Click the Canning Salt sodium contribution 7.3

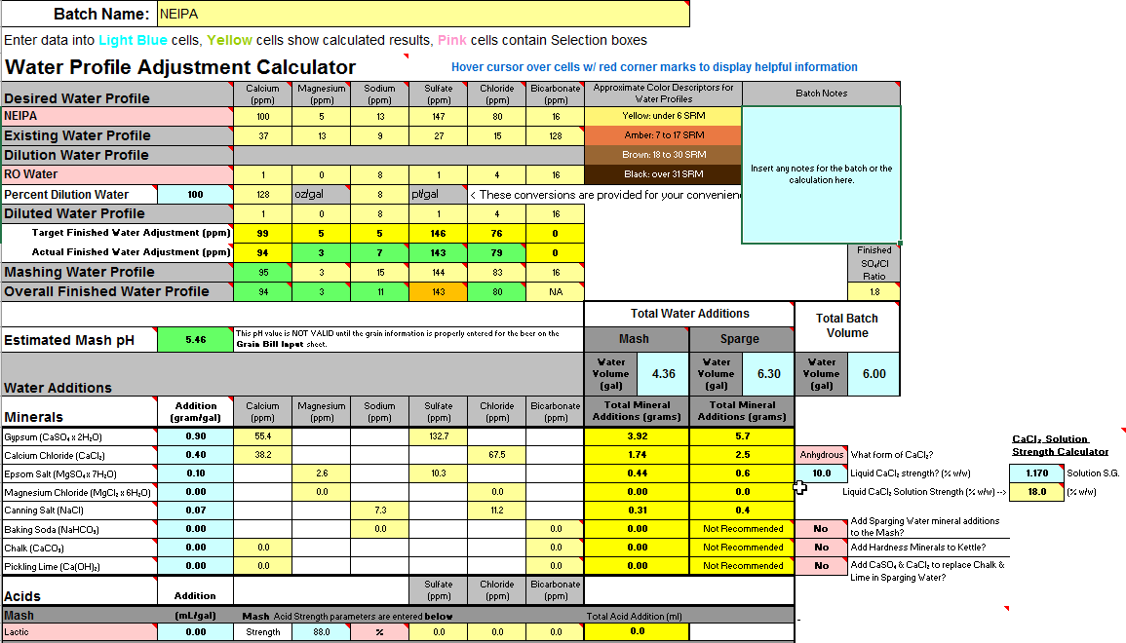coord(379,511)
